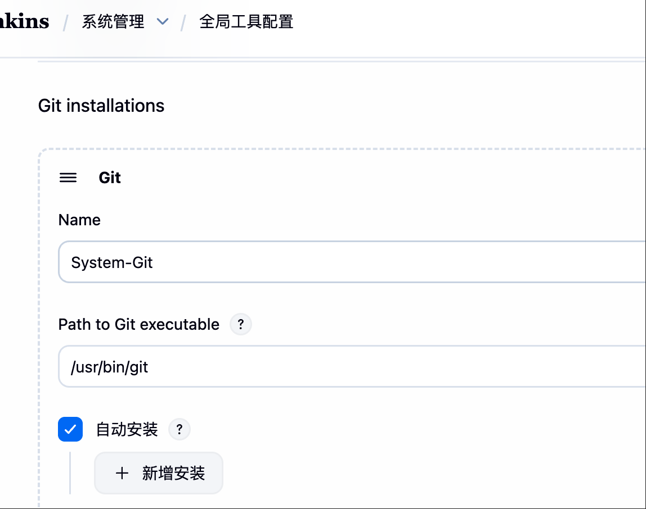This screenshot has width=646, height=509.
Task: Show help for 自动安装 option
Action: click(x=180, y=430)
